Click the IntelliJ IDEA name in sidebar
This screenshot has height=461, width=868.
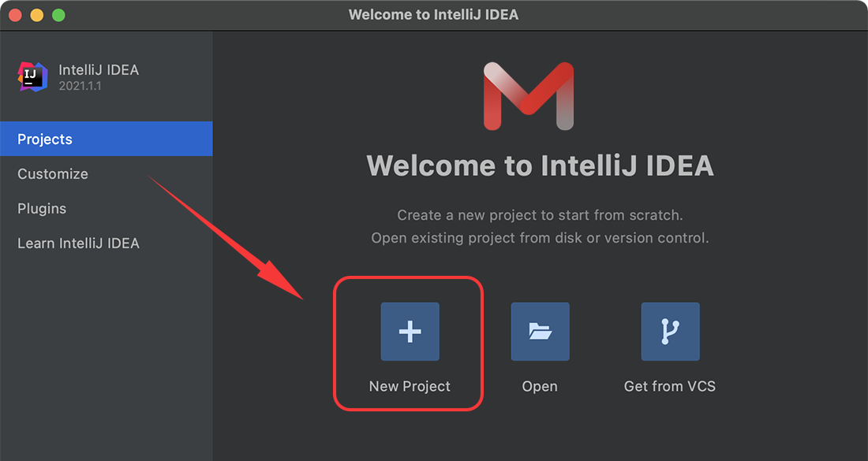tap(99, 69)
